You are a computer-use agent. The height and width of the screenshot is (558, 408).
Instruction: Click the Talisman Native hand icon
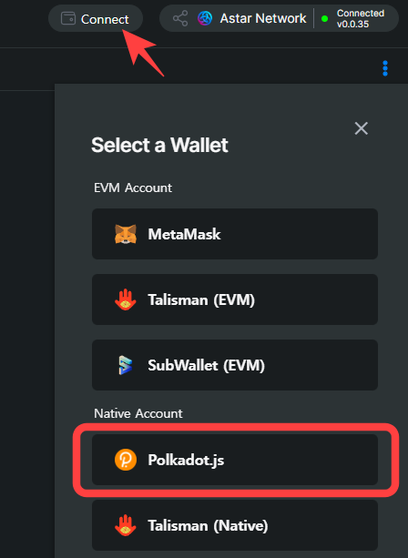pyautogui.click(x=126, y=525)
